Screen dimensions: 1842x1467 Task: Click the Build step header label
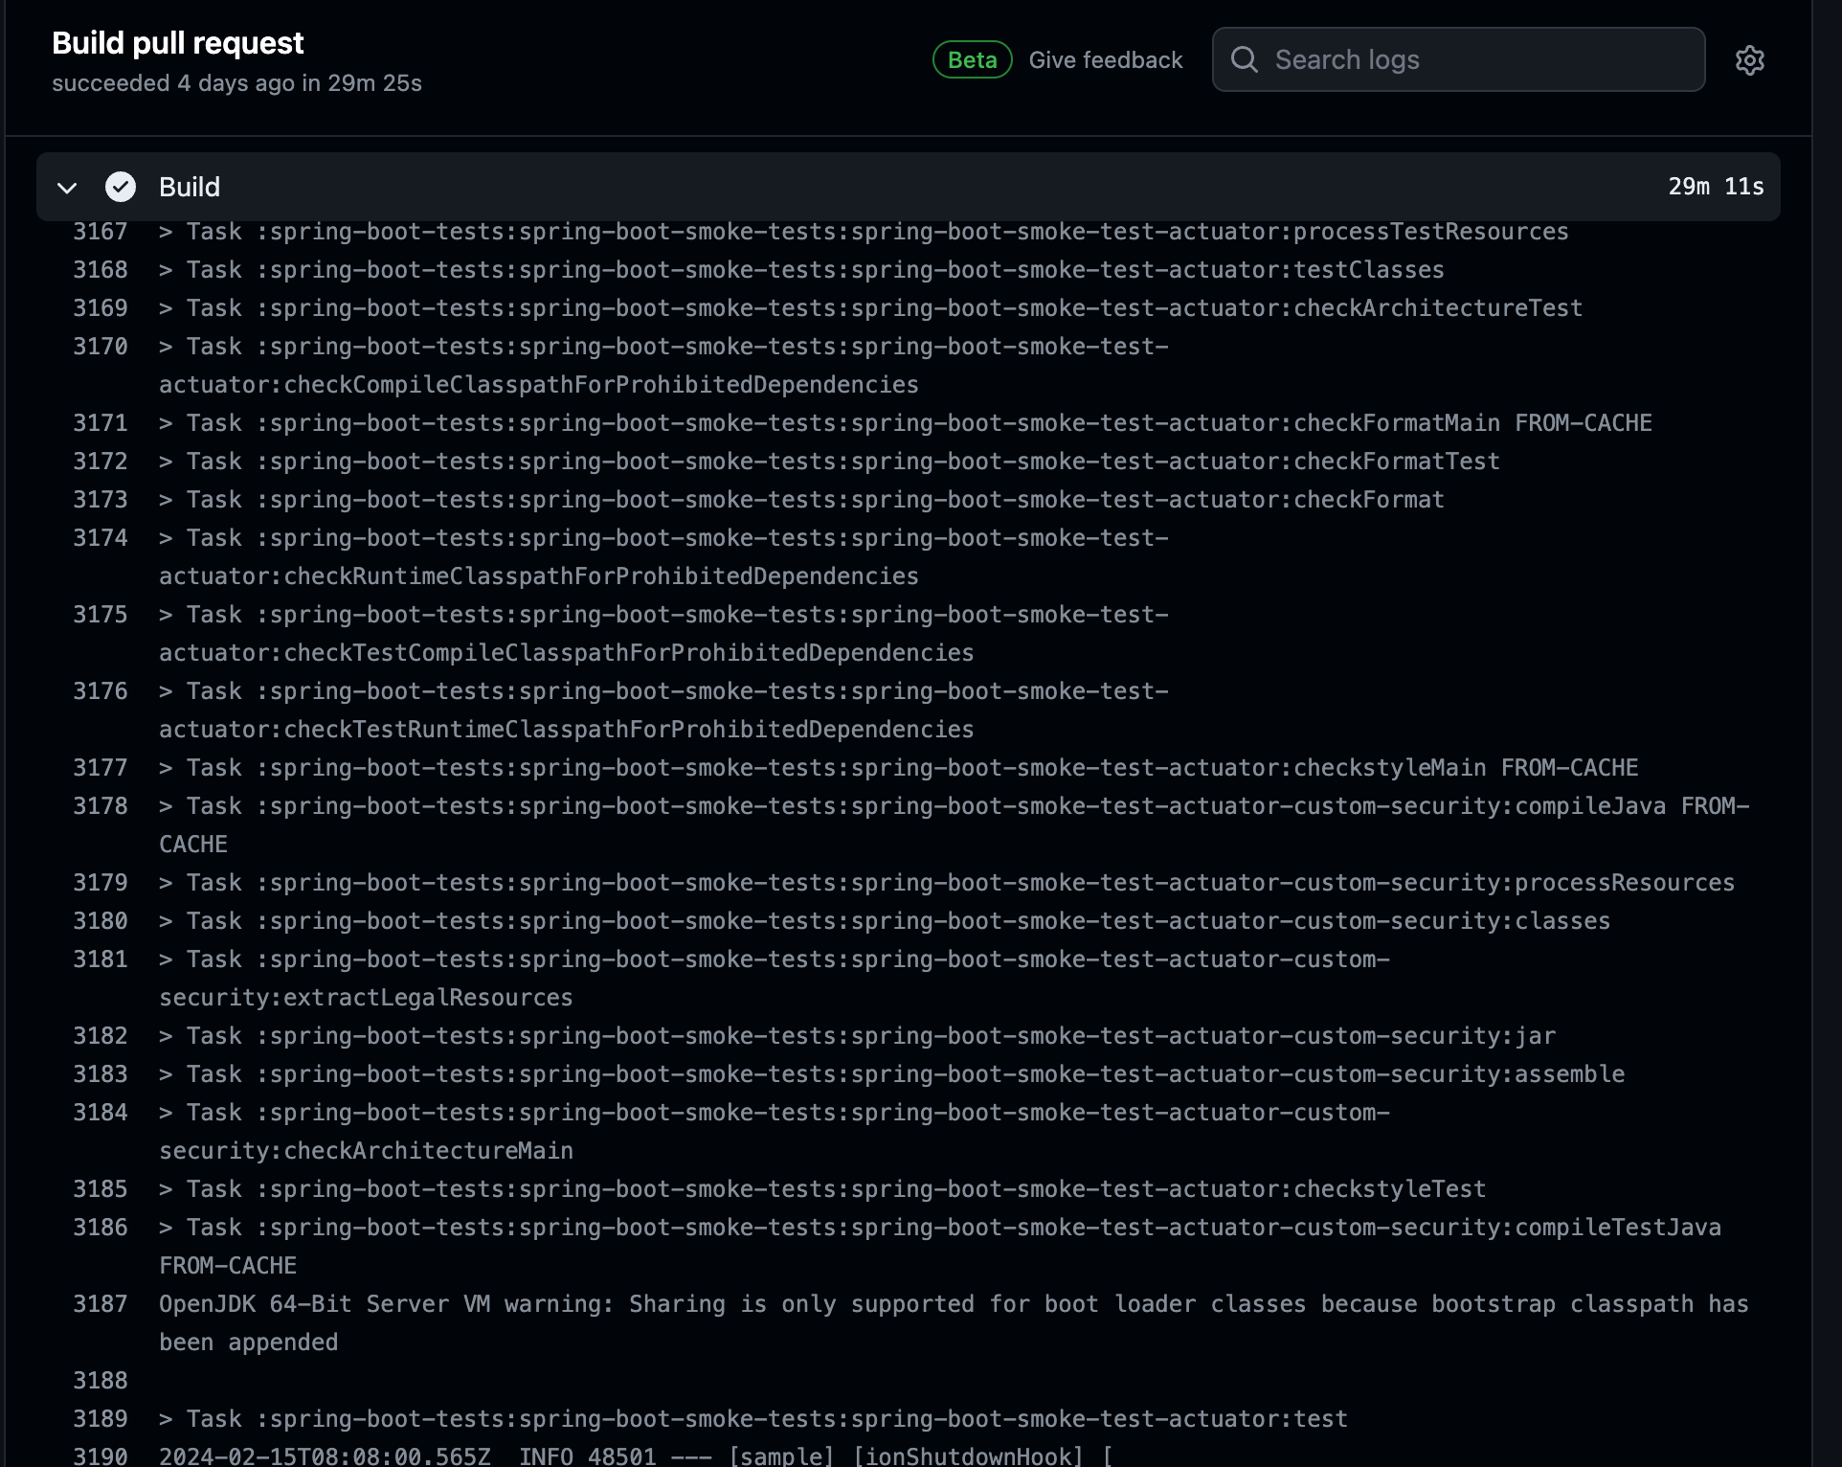pos(190,187)
